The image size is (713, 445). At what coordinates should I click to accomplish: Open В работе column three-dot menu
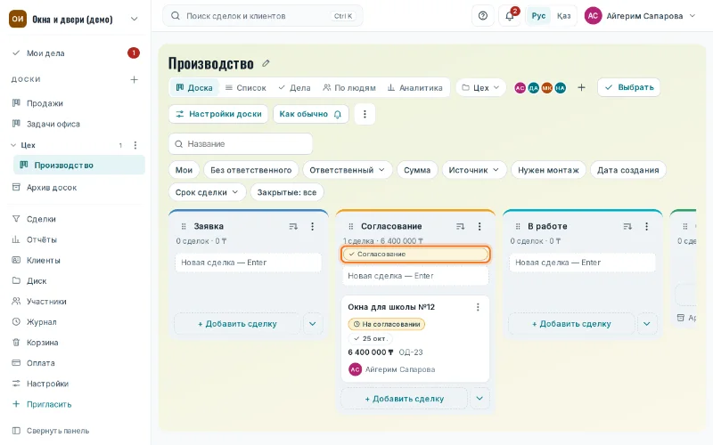[647, 226]
